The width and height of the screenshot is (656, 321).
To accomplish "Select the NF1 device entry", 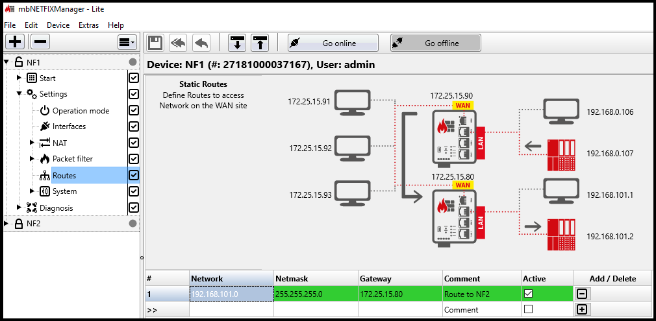I will tap(34, 63).
